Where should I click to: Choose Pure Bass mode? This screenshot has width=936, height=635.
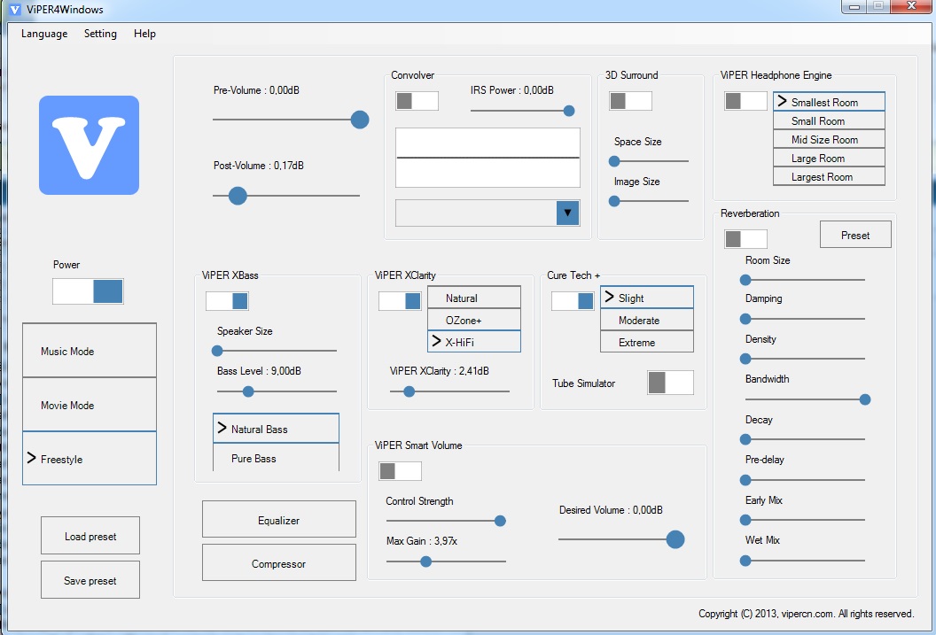tap(276, 457)
